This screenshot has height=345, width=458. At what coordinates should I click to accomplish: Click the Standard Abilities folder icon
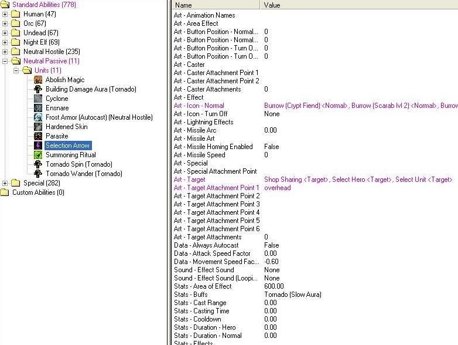click(x=5, y=5)
